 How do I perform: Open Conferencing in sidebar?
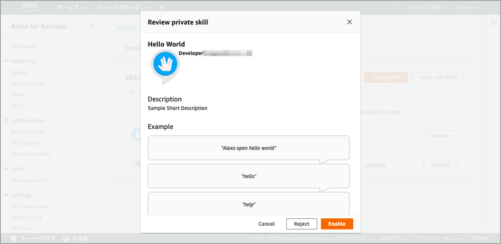pyautogui.click(x=26, y=218)
